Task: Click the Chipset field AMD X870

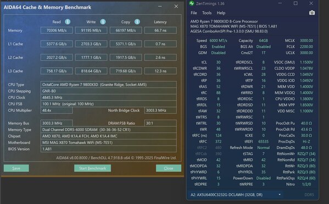Action: point(109,136)
